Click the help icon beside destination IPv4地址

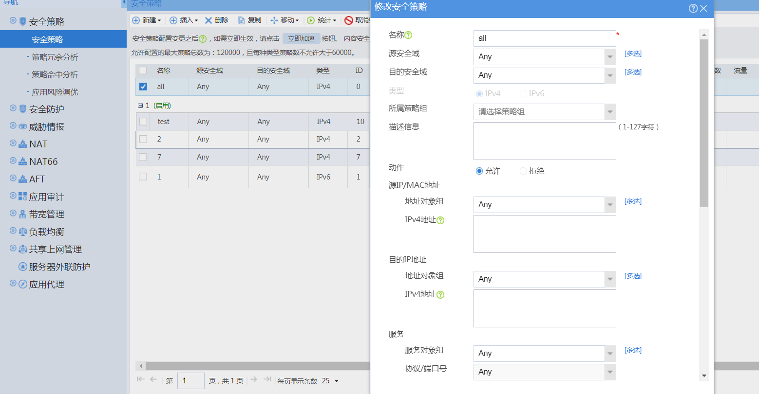[x=440, y=295]
